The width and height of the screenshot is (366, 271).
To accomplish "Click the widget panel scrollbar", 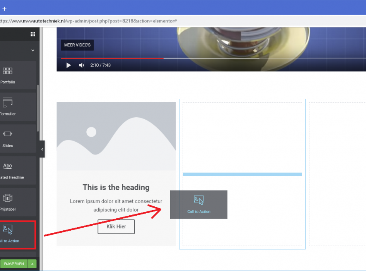I will pyautogui.click(x=38, y=108).
